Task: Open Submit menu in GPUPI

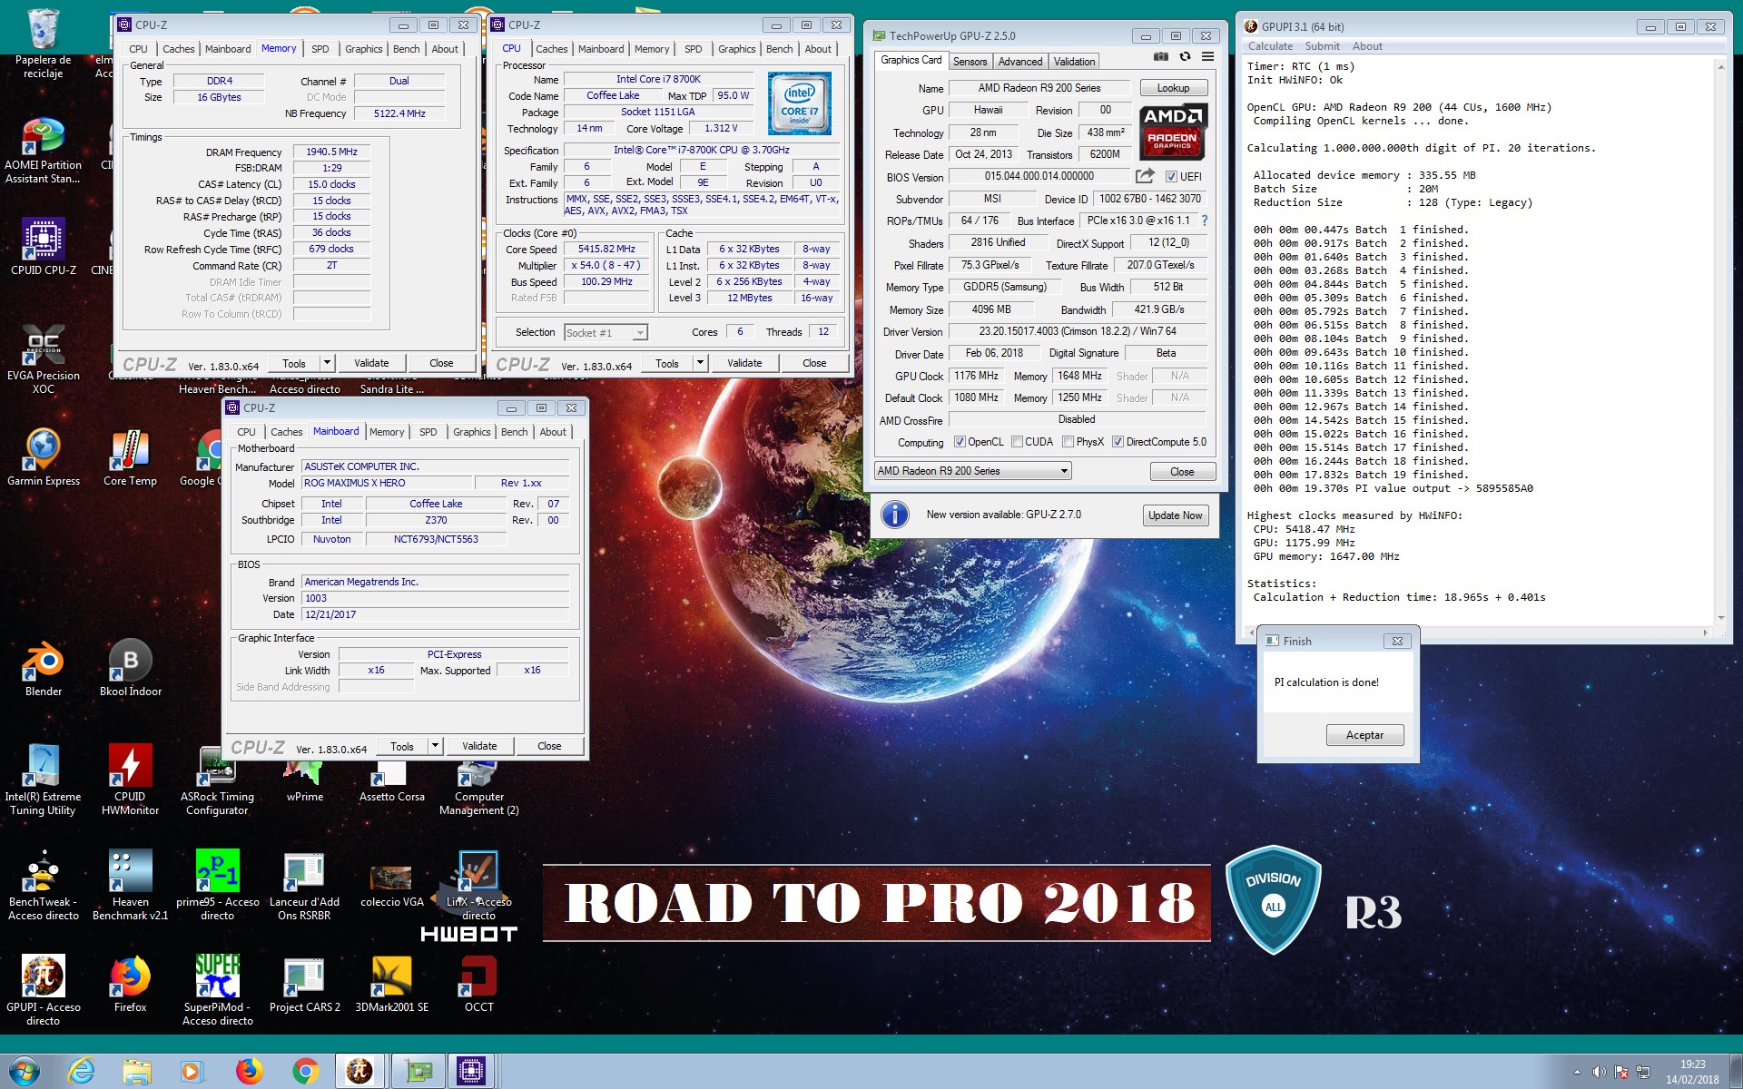Action: tap(1322, 46)
